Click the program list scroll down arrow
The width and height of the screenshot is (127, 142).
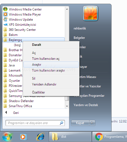pyautogui.click(x=67, y=106)
